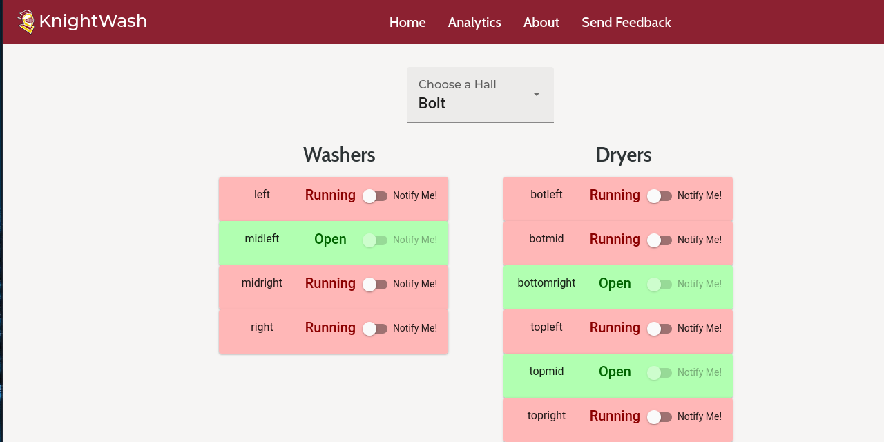Navigate to Home
Image resolution: width=884 pixels, height=442 pixels.
click(x=407, y=22)
